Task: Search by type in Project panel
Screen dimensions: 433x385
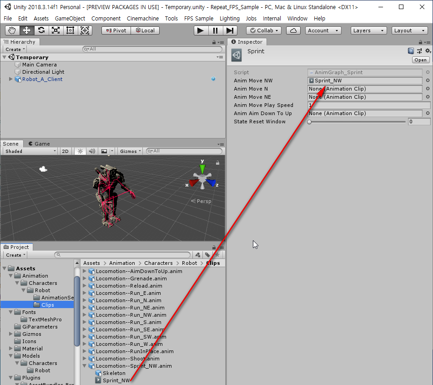Action: click(x=198, y=255)
